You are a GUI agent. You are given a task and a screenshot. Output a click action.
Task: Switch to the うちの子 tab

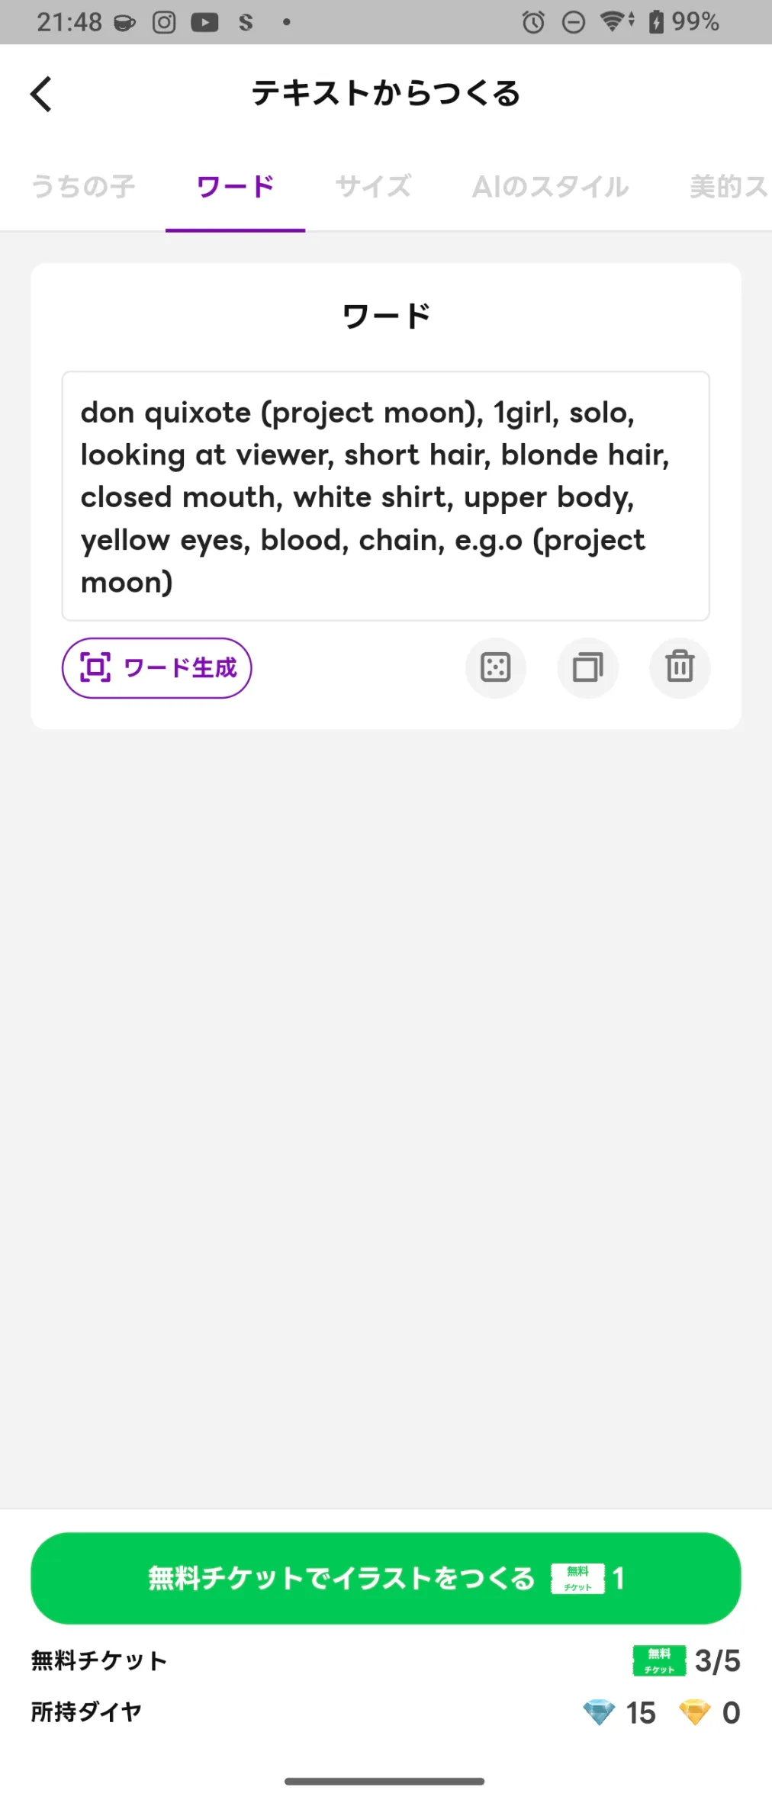click(83, 187)
